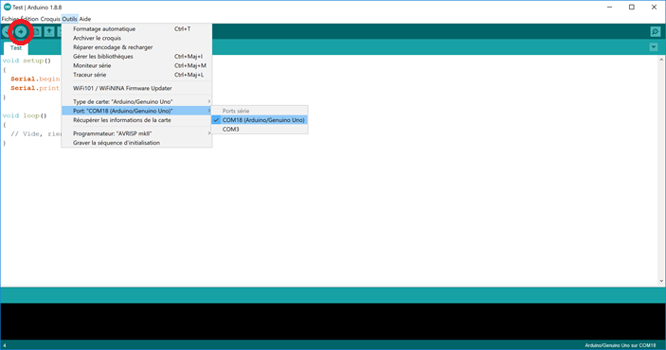Click the editor scrollbar down arrow
The height and width of the screenshot is (350, 666).
[661, 281]
